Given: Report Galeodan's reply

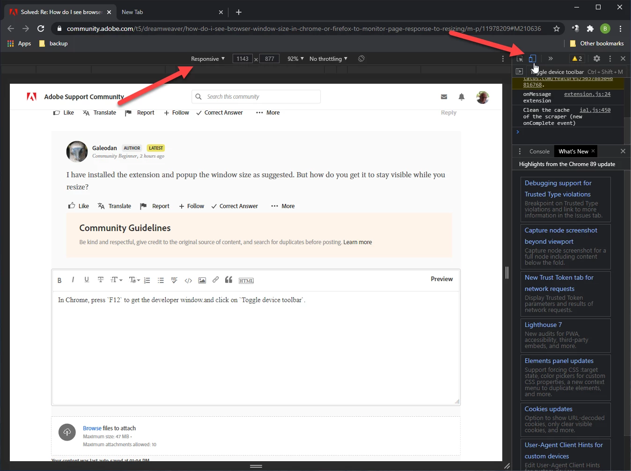Looking at the screenshot, I should pyautogui.click(x=155, y=206).
